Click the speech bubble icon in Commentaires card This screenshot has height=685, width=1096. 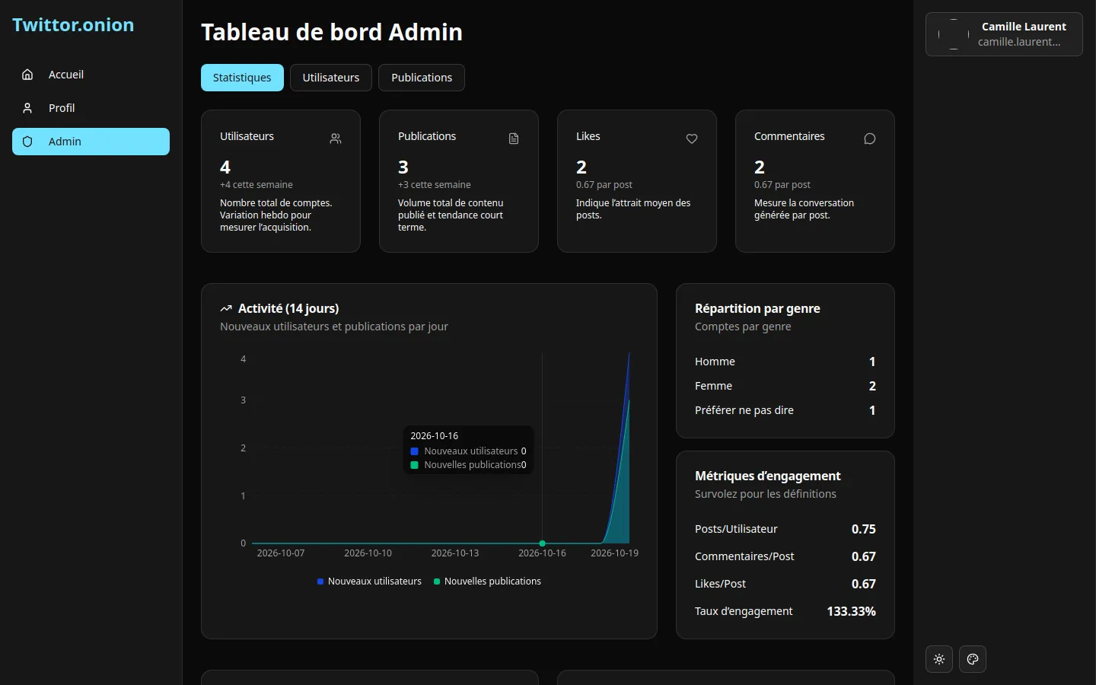click(x=870, y=139)
